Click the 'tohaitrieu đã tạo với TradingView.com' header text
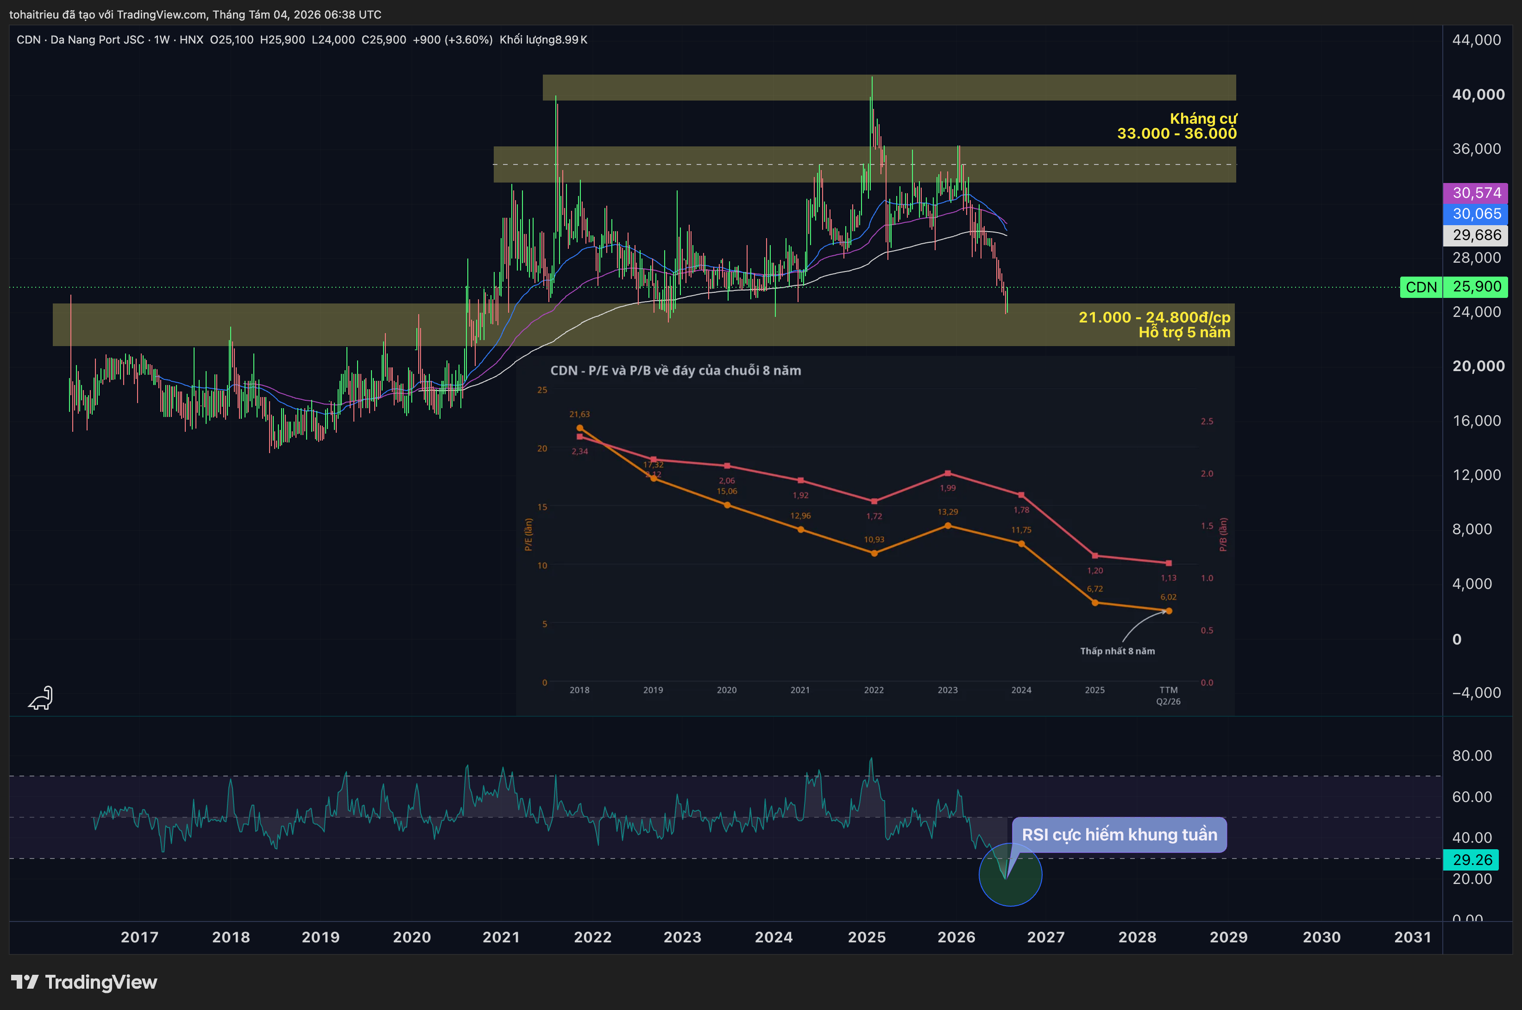 (107, 14)
